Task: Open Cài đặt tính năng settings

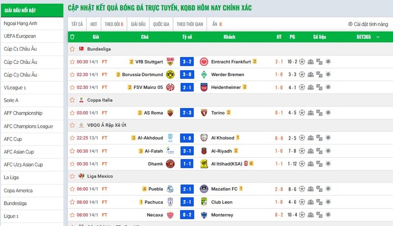Action: tap(368, 24)
